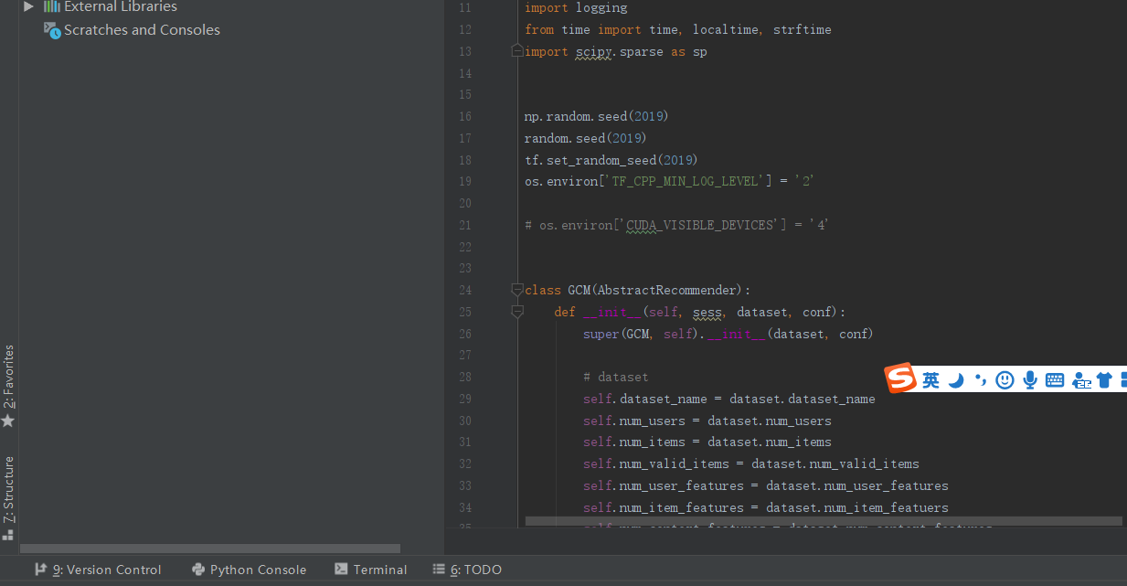Open the Sogou skin shirt icon
This screenshot has height=586, width=1127.
click(1104, 380)
